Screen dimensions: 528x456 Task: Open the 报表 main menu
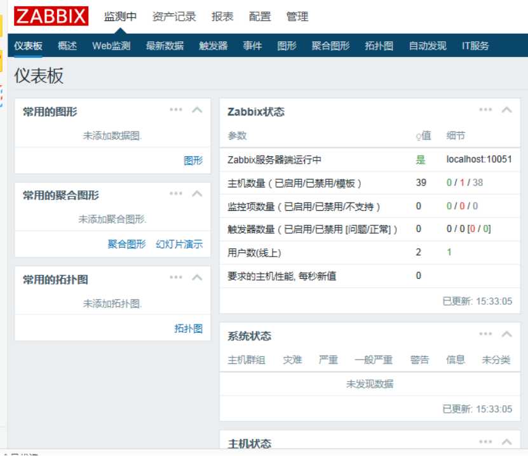222,17
